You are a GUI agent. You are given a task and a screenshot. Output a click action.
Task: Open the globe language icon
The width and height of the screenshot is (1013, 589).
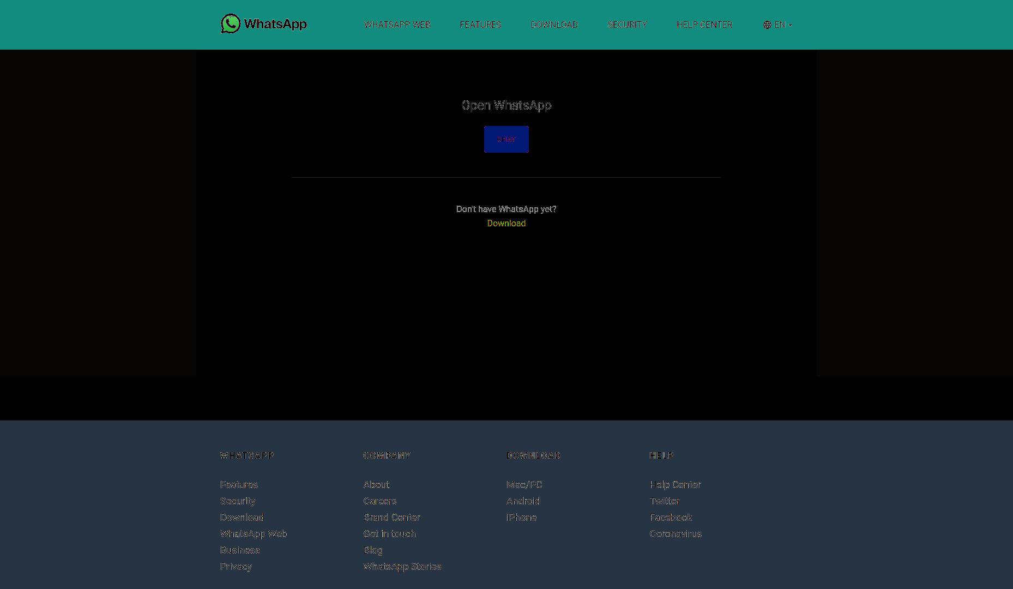point(767,25)
